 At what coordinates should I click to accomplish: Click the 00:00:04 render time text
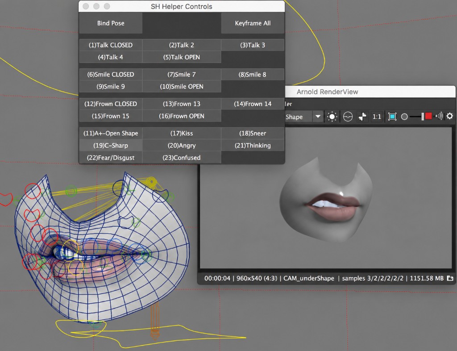point(217,278)
